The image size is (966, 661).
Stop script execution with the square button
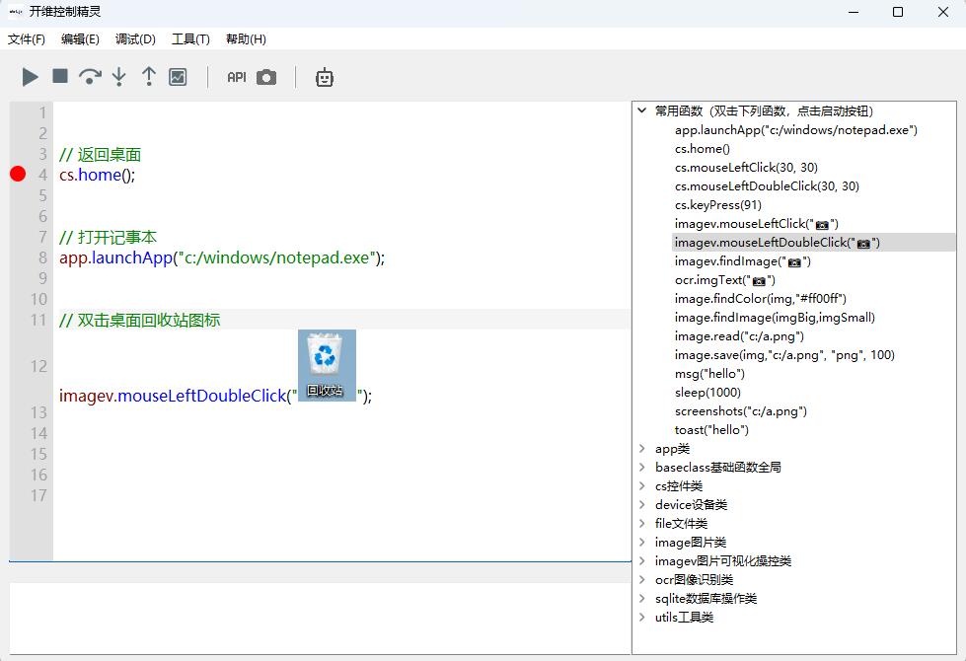coord(60,76)
